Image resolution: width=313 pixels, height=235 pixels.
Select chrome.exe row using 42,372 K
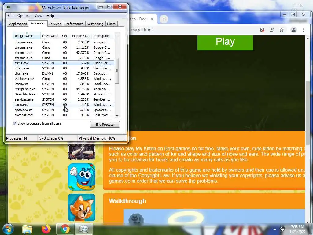(64, 53)
